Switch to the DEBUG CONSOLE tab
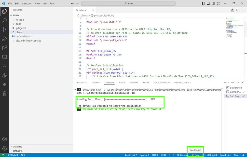 (182, 82)
